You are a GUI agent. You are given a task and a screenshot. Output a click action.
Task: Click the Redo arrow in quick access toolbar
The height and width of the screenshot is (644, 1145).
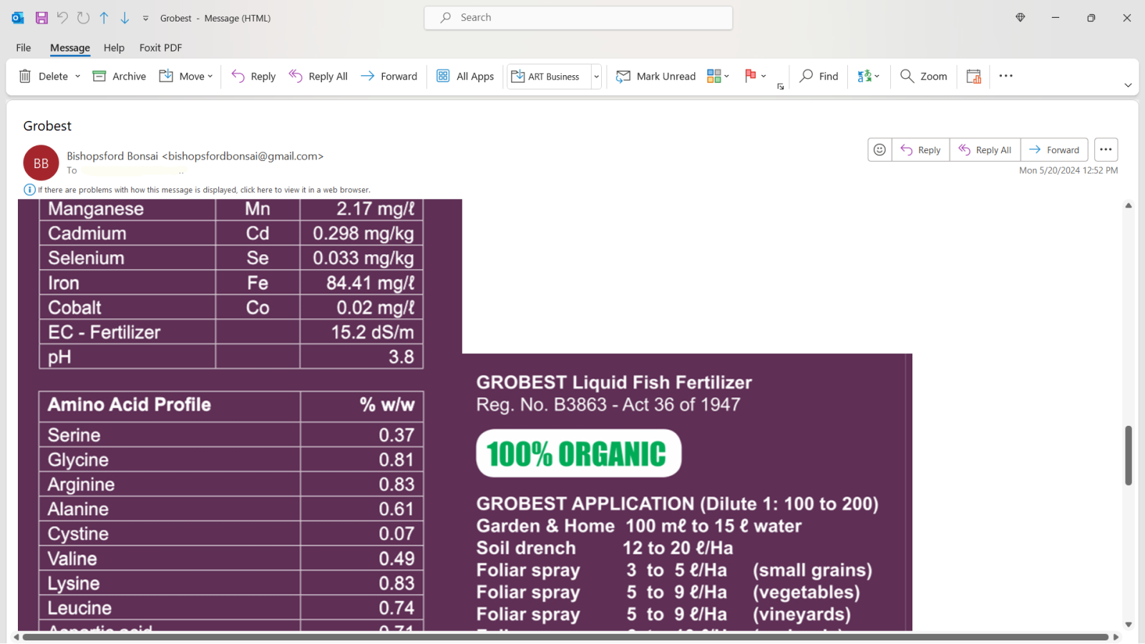[83, 18]
